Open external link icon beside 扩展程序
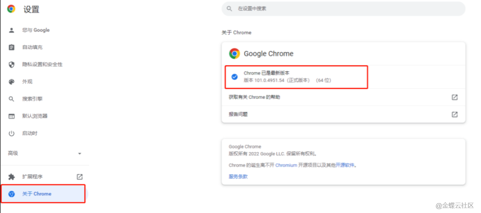The image size is (481, 213). 80,177
